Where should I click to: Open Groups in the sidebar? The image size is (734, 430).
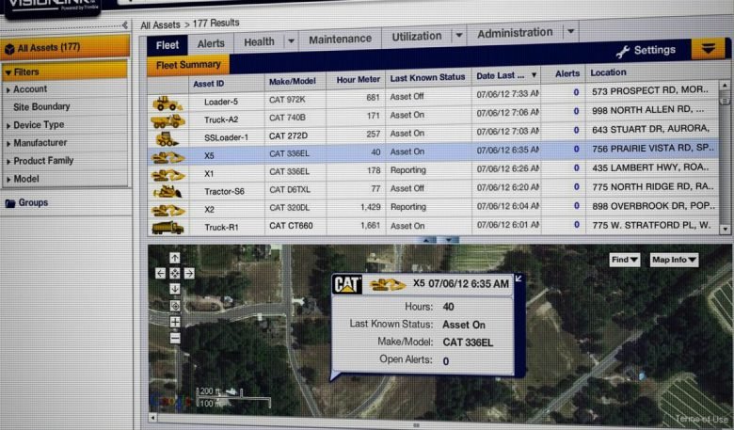(x=33, y=202)
